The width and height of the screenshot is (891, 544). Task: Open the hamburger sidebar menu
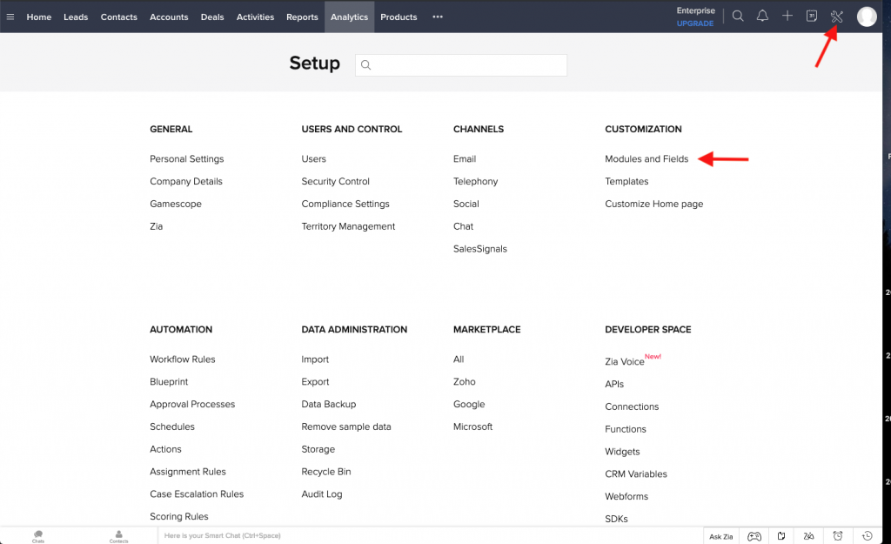click(11, 16)
